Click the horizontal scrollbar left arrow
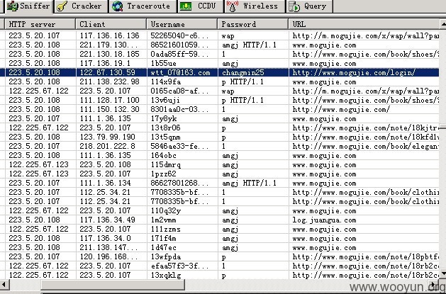This screenshot has height=294, width=446. pyautogui.click(x=4, y=284)
